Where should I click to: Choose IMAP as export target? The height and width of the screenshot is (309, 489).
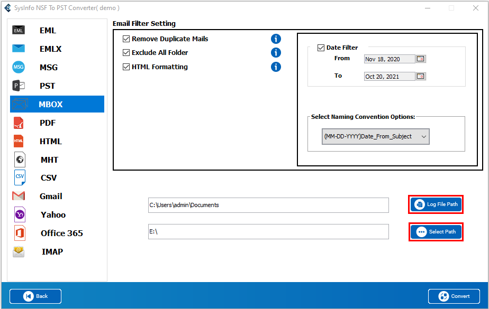[x=52, y=251]
